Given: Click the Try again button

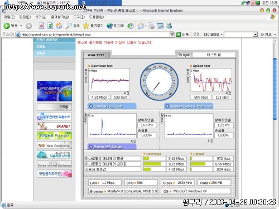Looking at the screenshot, I should point(184,55).
